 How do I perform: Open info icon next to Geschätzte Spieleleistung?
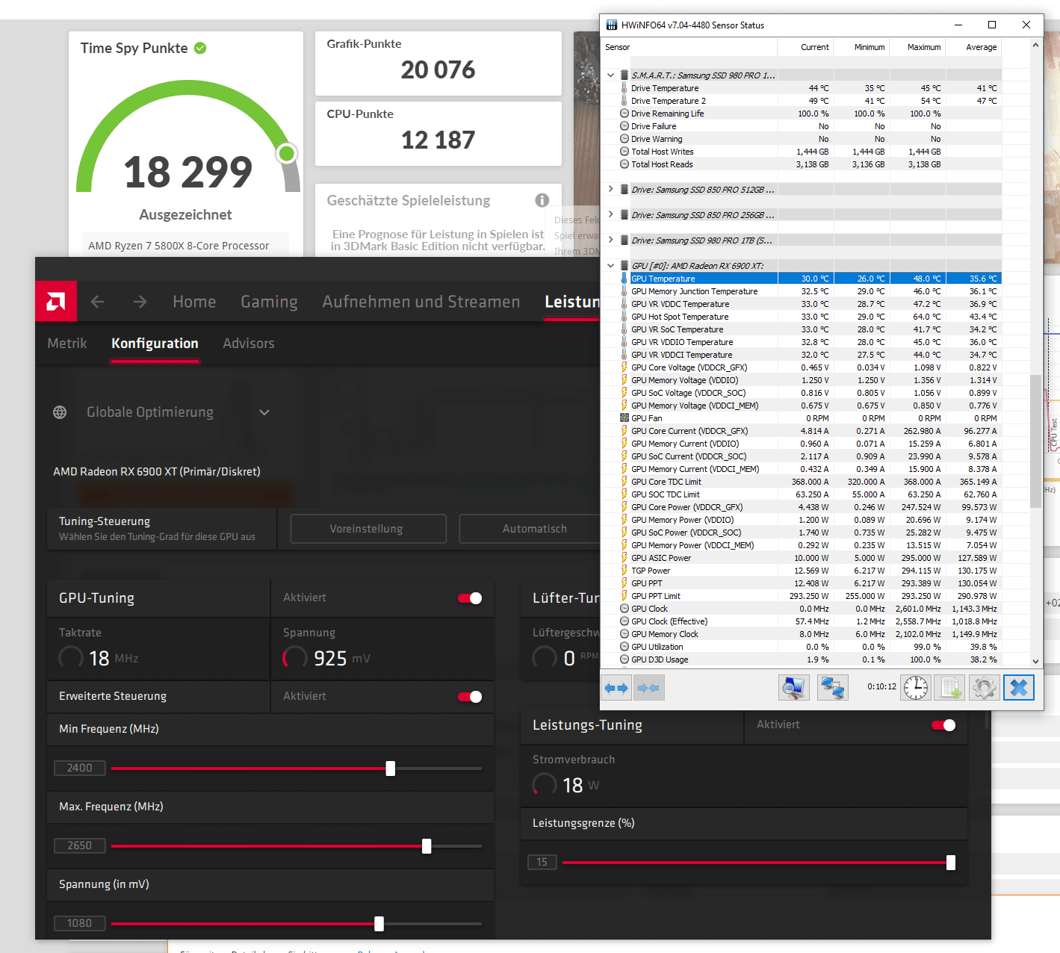pos(542,200)
